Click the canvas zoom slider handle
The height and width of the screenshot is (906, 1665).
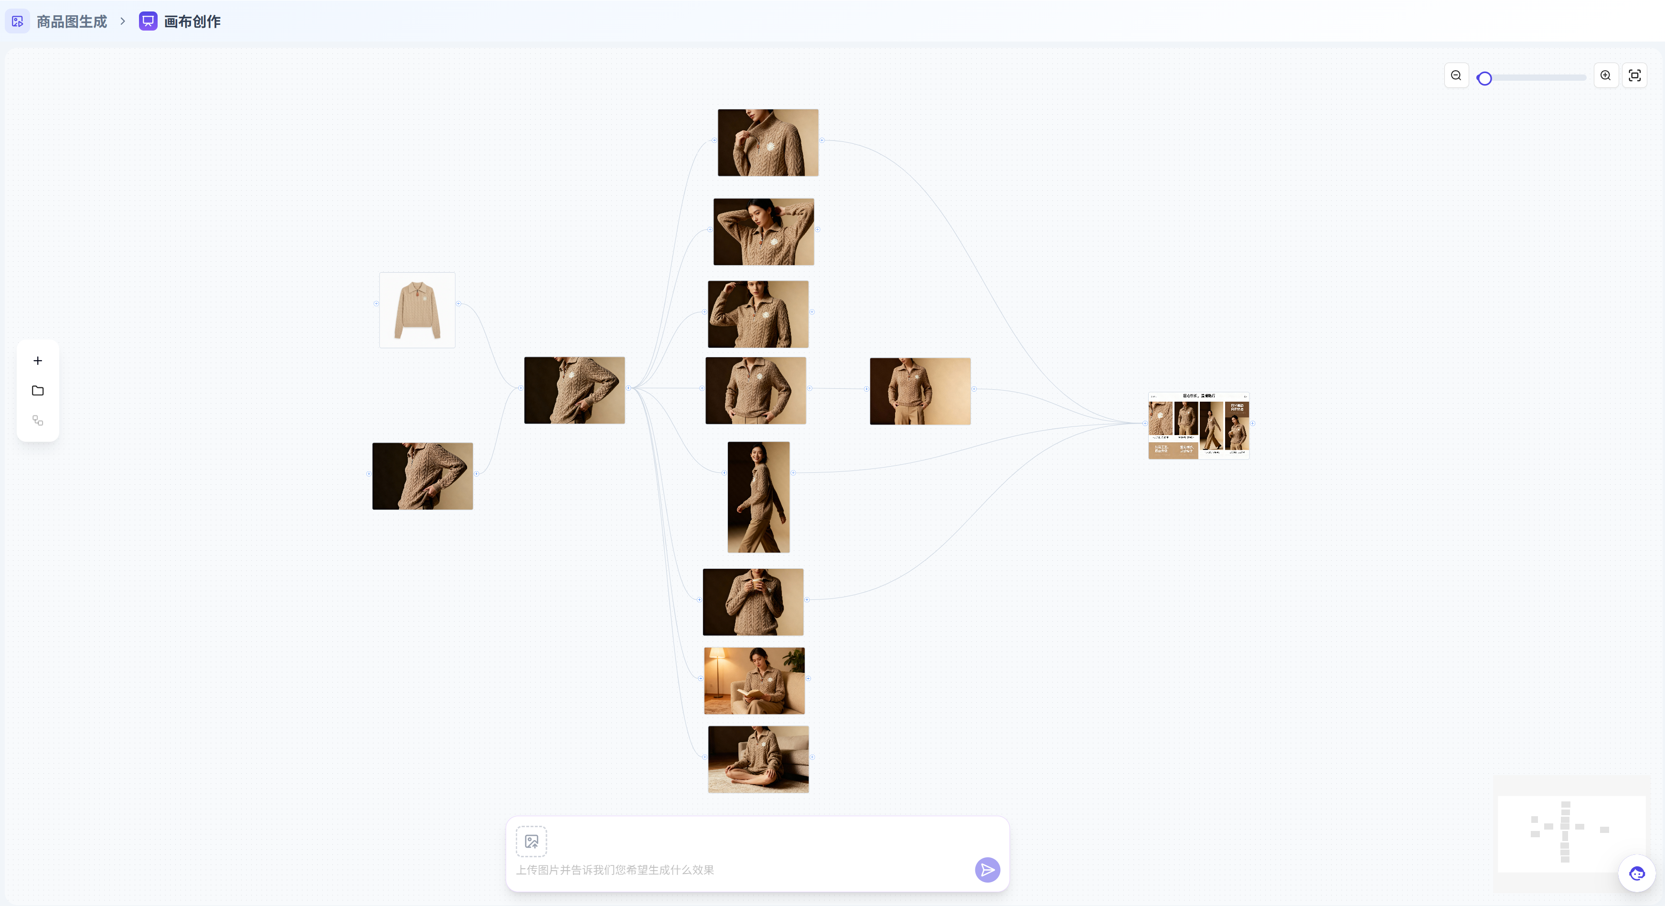tap(1484, 78)
